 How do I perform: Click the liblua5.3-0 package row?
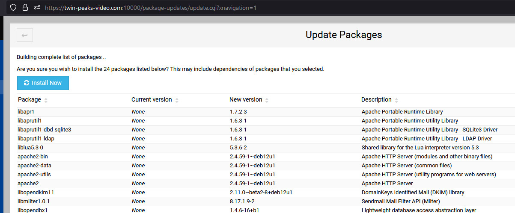click(x=266, y=148)
